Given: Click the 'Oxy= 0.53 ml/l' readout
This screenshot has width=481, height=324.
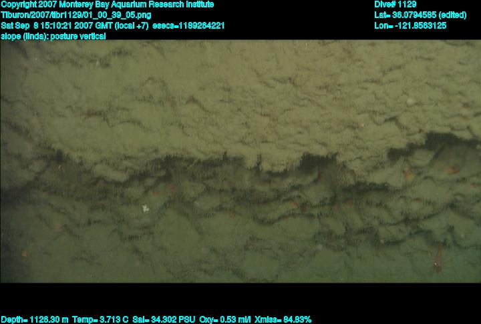Looking at the screenshot, I should (225, 320).
